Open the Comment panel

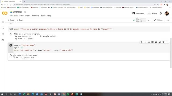[138, 13]
